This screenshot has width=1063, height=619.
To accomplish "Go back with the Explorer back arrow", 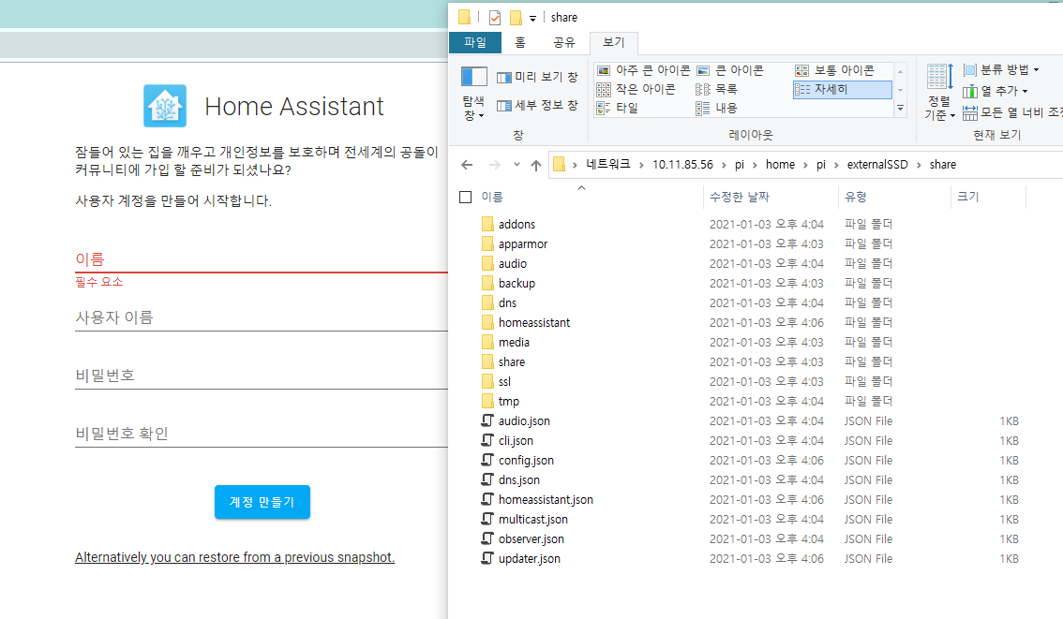I will 467,165.
